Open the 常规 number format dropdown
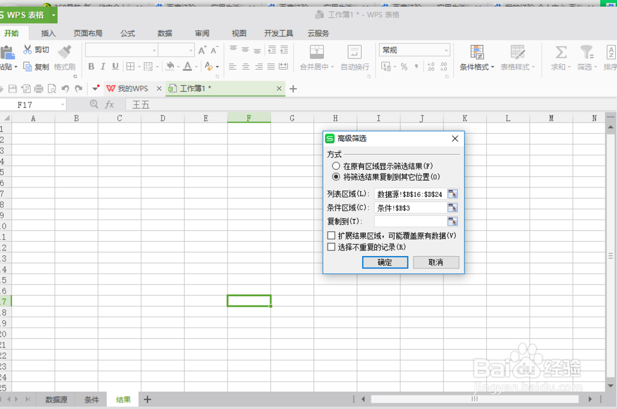This screenshot has height=409, width=617. (x=446, y=51)
